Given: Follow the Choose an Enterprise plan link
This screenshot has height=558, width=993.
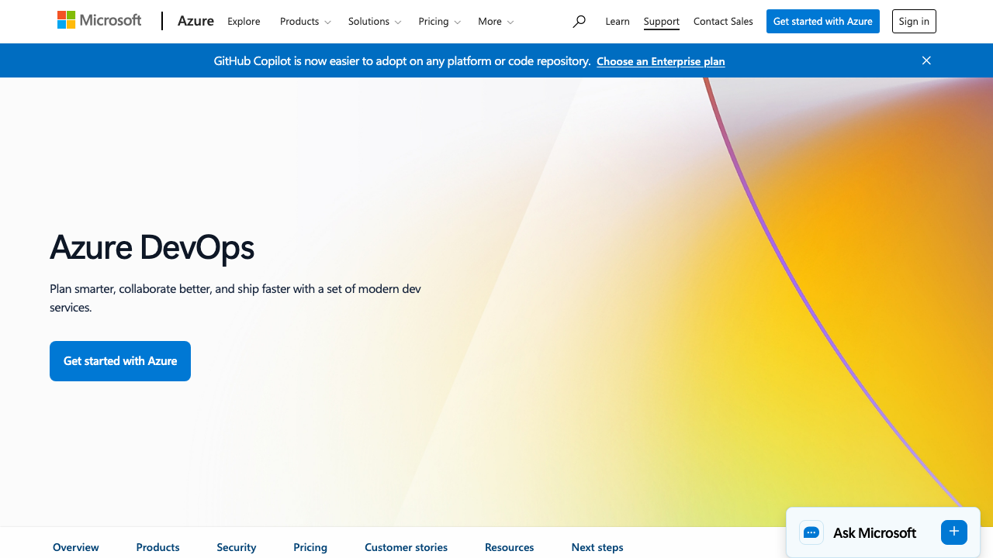Looking at the screenshot, I should pos(661,61).
